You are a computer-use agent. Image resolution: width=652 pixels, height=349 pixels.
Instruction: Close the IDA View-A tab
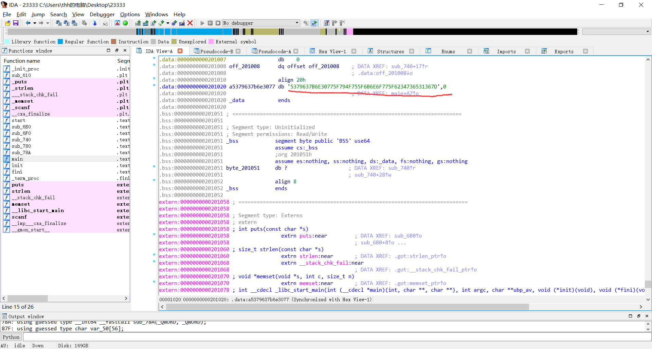(180, 51)
